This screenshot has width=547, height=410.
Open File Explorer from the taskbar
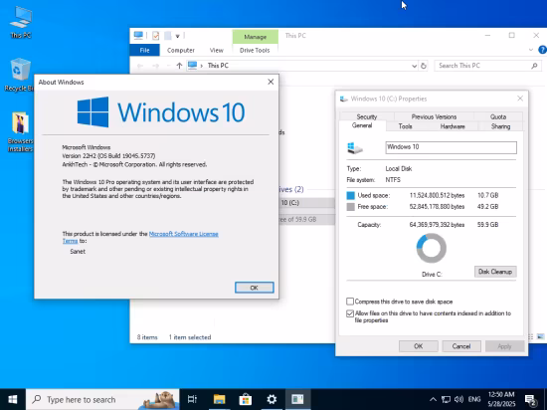tap(220, 399)
